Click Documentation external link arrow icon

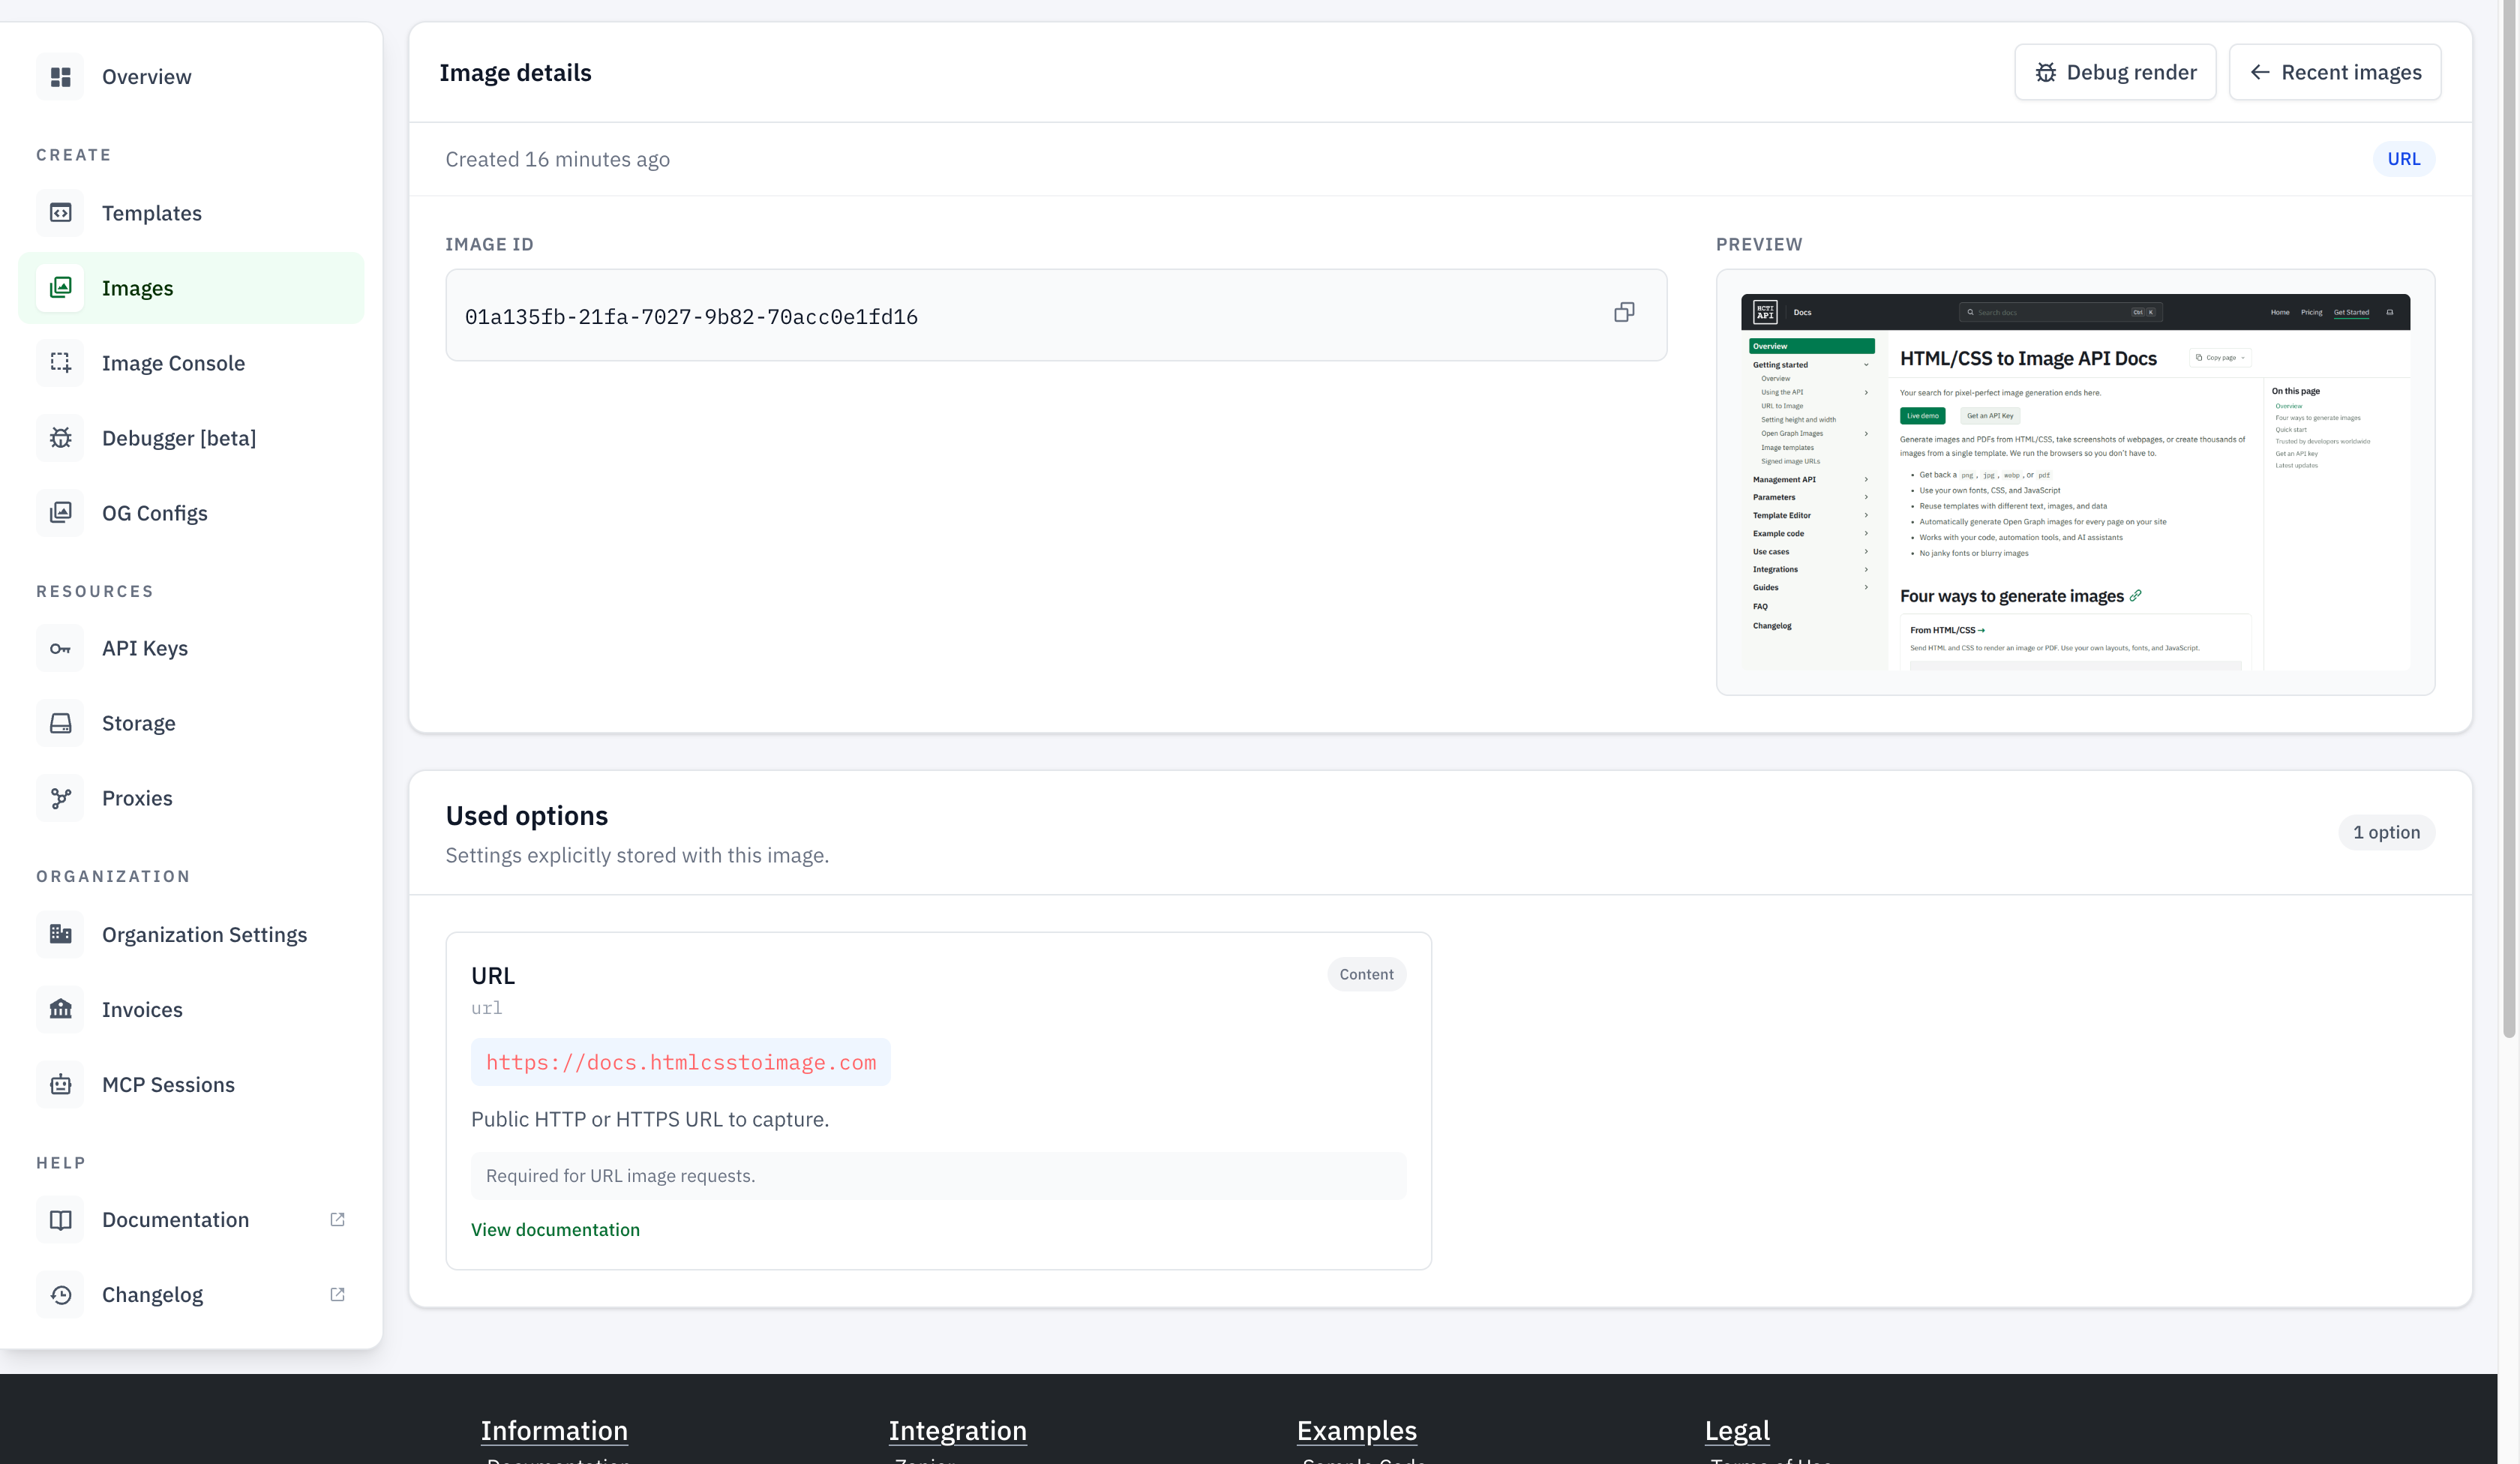(x=338, y=1220)
